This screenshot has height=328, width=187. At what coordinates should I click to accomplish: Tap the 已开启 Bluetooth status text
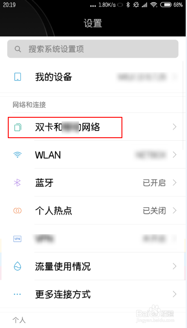[x=154, y=183]
